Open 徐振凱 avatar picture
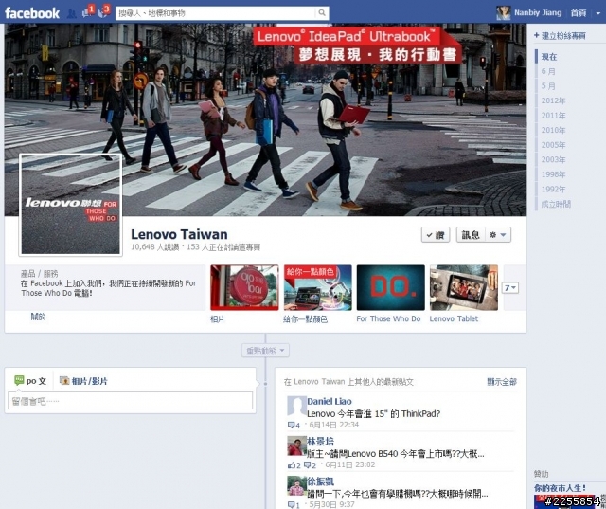Viewport: 606px width, 509px height. coord(296,486)
